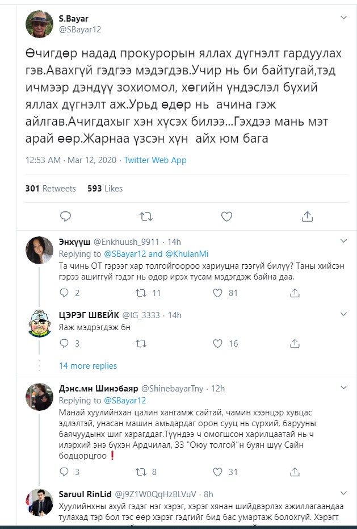This screenshot has height=529, width=357.
Task: Like the main S.Bayar tweet
Action: (226, 216)
